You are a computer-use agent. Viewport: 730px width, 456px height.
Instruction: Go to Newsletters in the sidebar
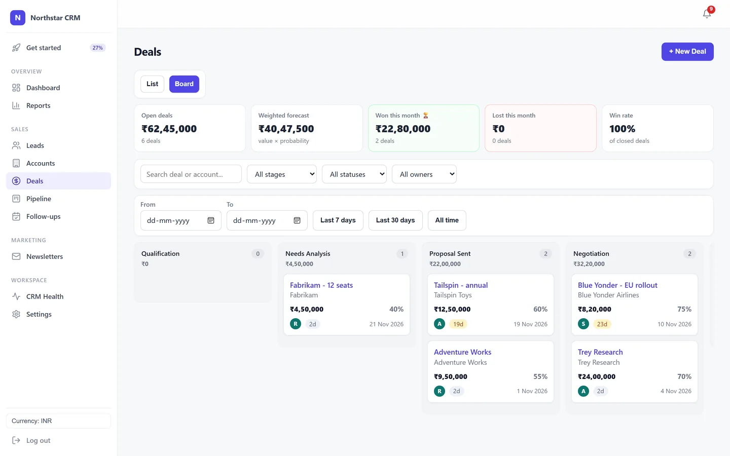(x=58, y=256)
